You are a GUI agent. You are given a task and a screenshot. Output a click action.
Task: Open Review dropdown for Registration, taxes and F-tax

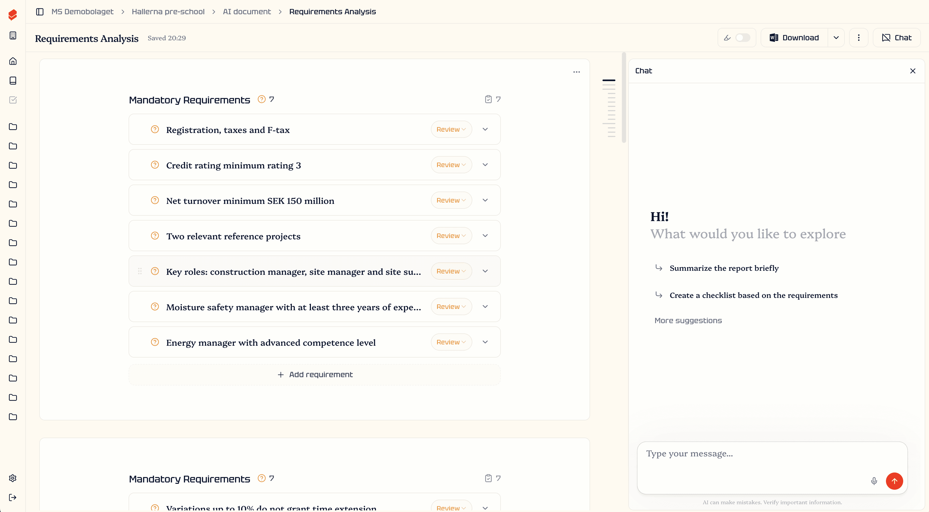point(451,129)
